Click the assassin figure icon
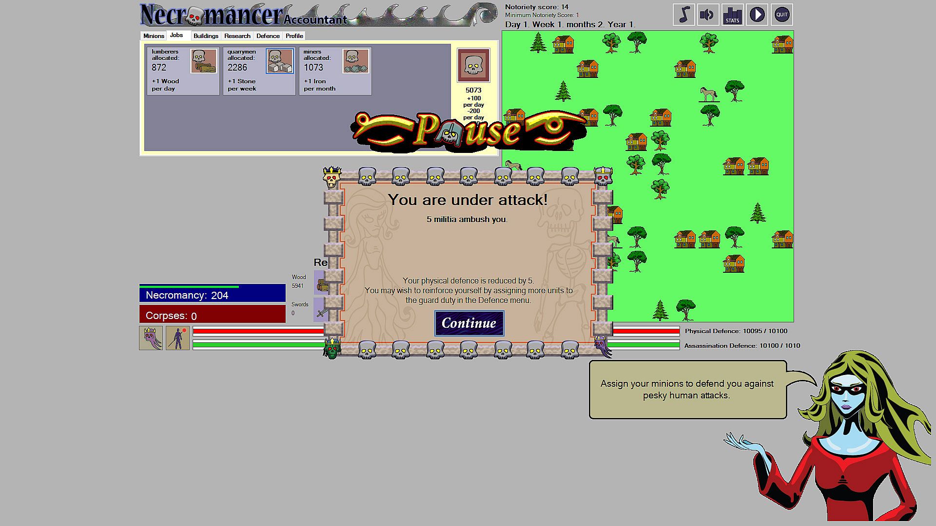936x526 pixels. point(177,338)
